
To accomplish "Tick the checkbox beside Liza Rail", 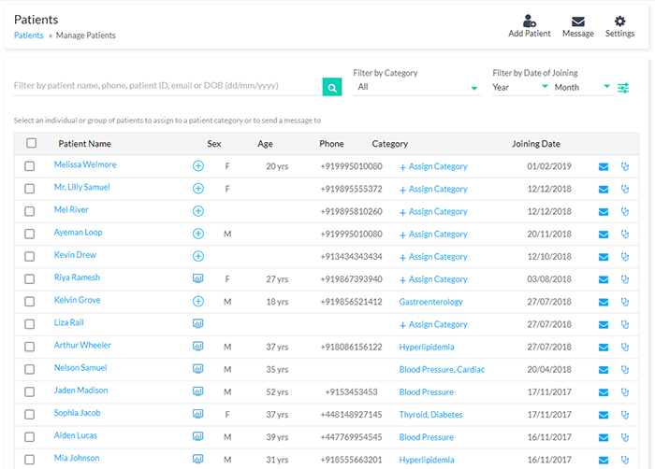I will [29, 324].
